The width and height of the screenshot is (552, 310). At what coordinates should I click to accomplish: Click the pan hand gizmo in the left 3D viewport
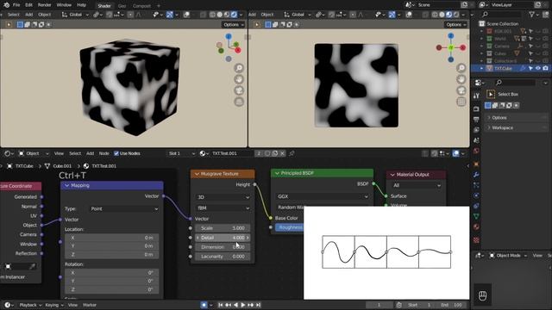click(x=239, y=79)
